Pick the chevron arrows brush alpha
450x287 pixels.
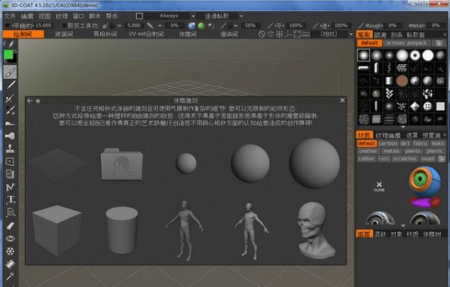pyautogui.click(x=389, y=93)
